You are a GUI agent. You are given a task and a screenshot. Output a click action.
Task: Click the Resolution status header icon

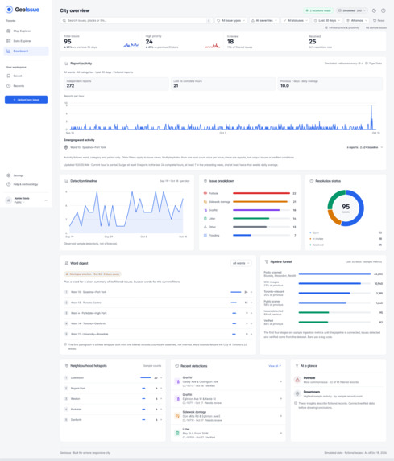[x=312, y=181]
